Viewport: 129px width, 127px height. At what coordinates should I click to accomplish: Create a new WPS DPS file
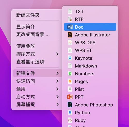(x=90, y=43)
